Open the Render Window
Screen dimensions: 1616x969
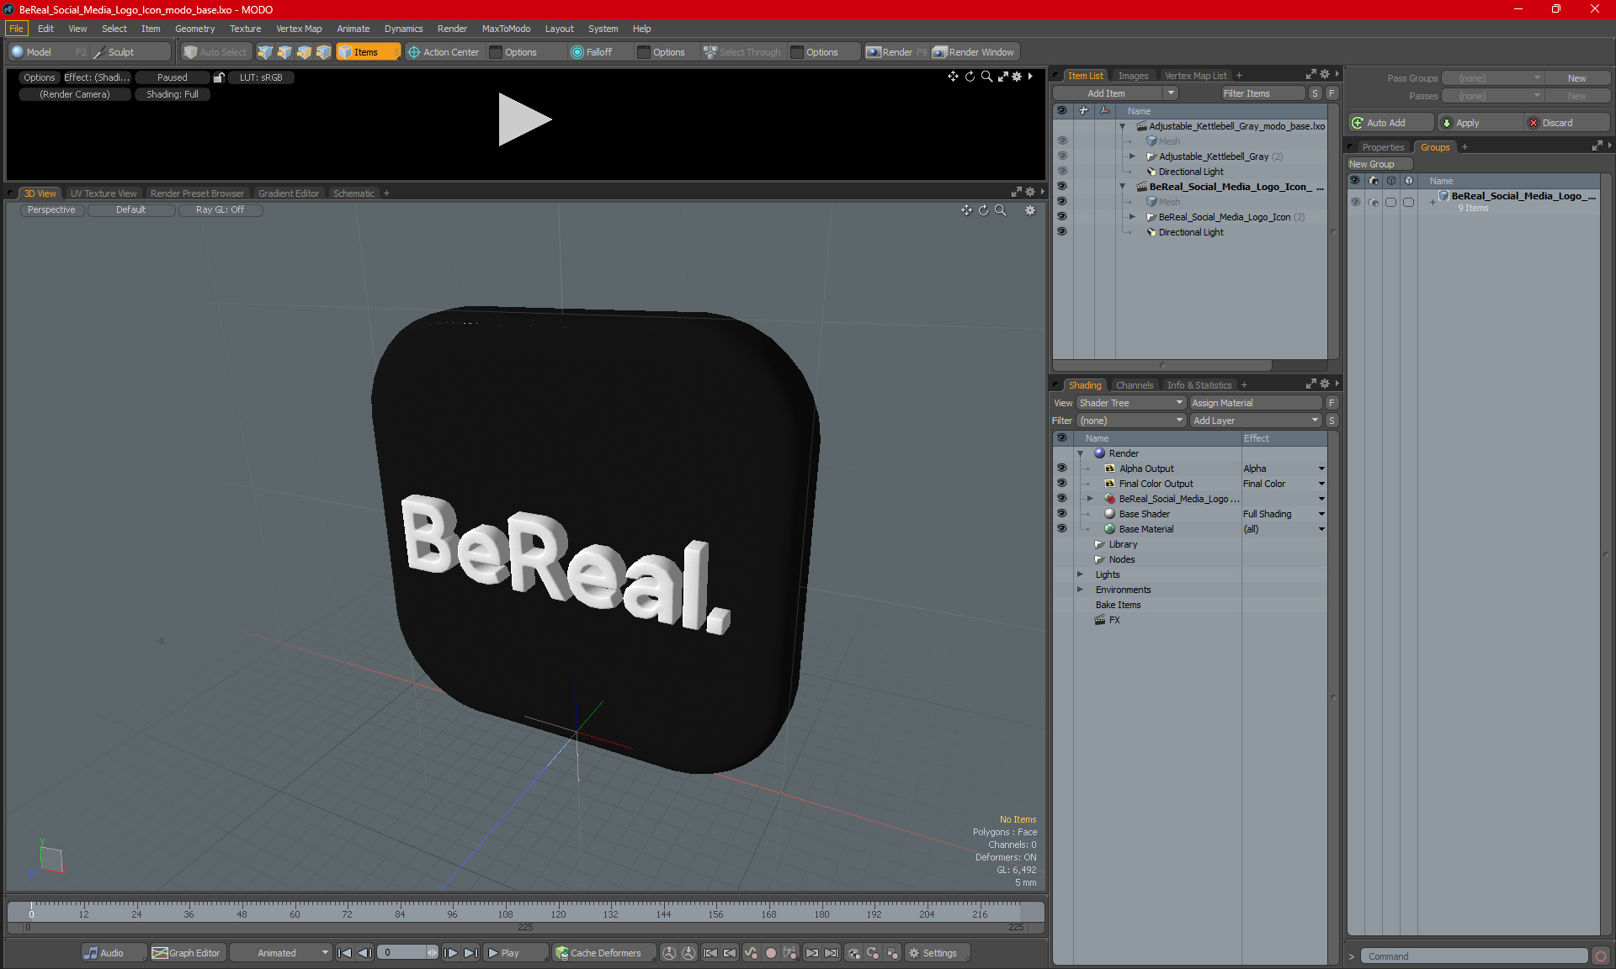pyautogui.click(x=975, y=52)
